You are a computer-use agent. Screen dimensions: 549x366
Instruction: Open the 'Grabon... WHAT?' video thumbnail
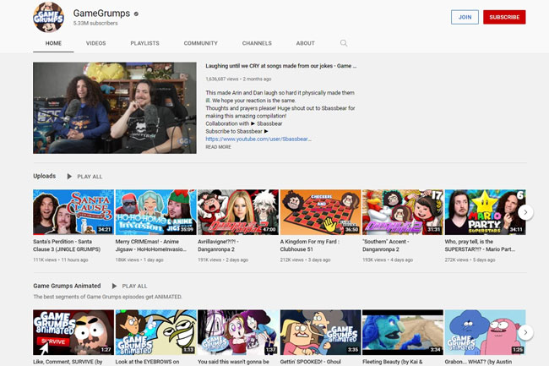point(485,332)
